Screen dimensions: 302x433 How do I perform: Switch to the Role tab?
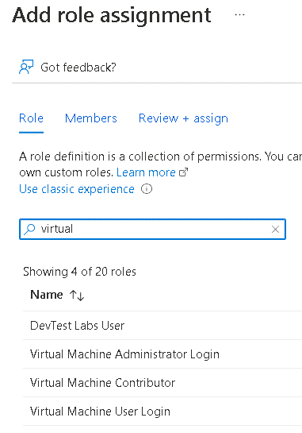click(31, 118)
